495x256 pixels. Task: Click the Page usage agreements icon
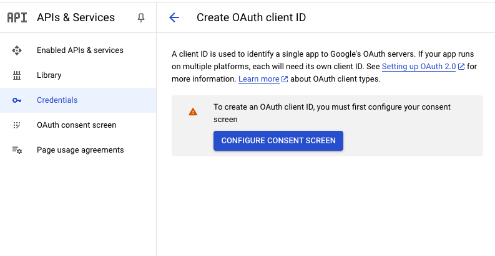[17, 150]
